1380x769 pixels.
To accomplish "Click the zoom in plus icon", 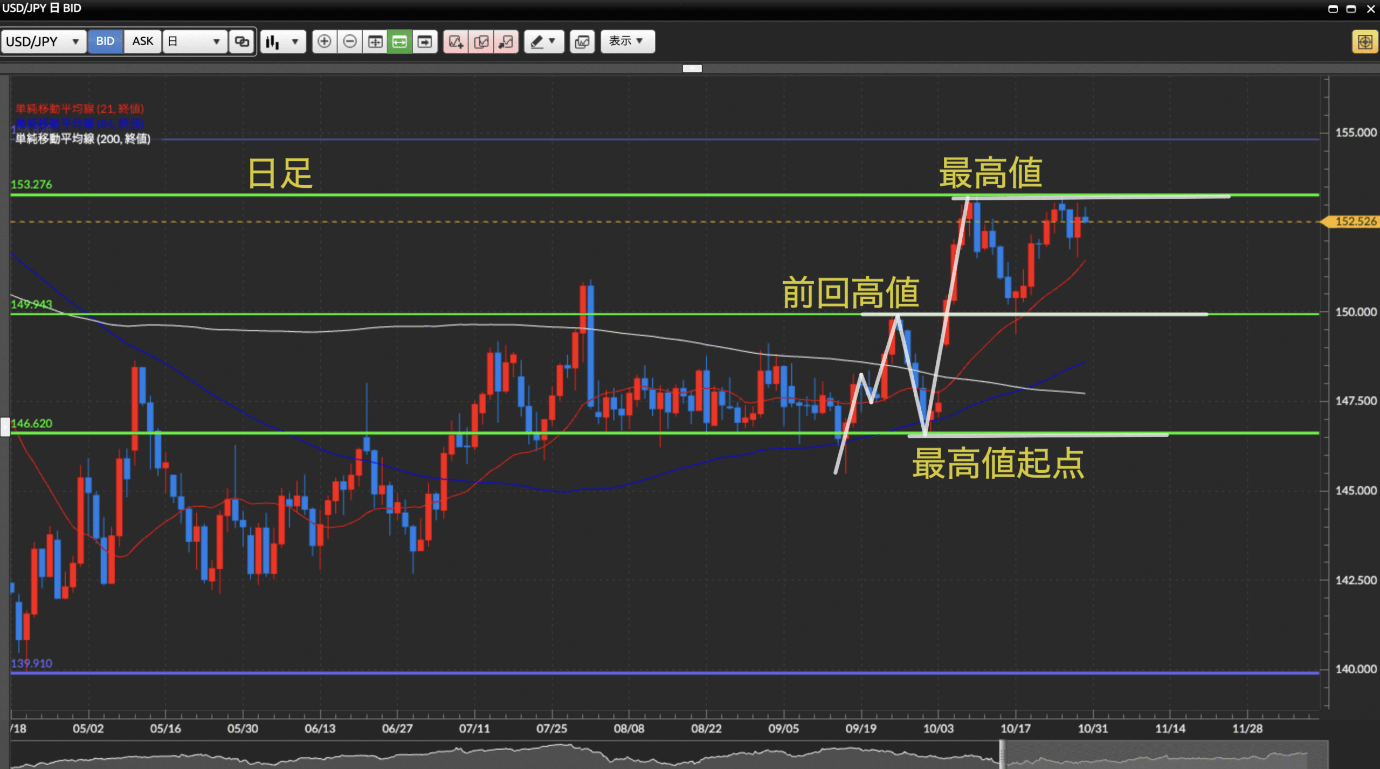I will click(324, 41).
